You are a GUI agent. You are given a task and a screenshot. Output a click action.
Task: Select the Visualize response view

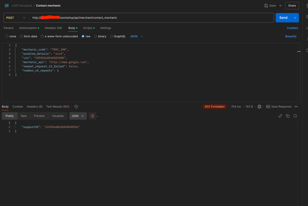coord(57,116)
